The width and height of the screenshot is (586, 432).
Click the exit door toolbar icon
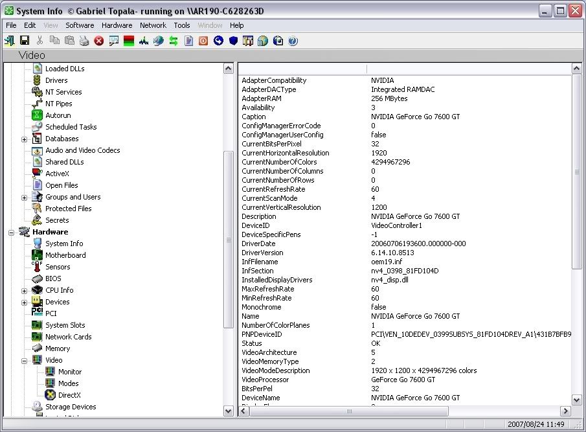[9, 41]
